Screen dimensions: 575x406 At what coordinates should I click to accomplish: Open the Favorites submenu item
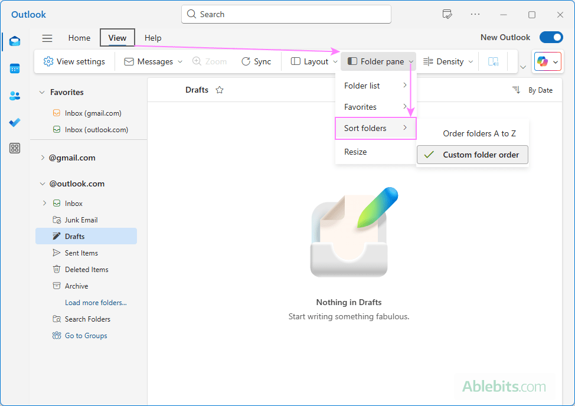[375, 107]
